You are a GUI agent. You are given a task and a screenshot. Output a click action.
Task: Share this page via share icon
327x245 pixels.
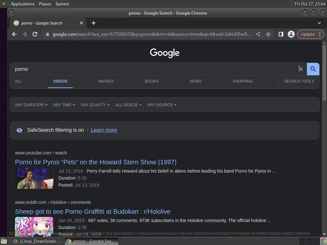(x=258, y=34)
